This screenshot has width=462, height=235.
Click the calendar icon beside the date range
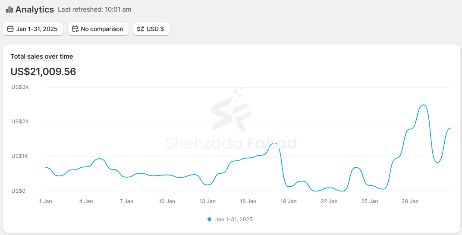tap(11, 29)
